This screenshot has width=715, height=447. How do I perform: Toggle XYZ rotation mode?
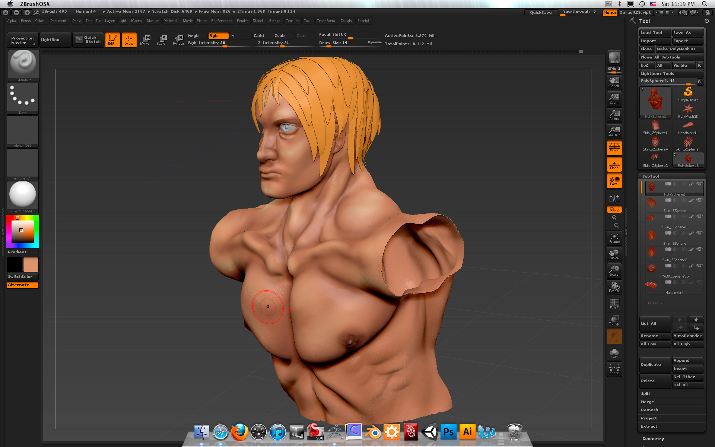pos(614,210)
